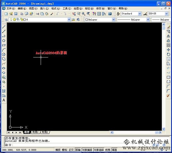Toggle the 捕捉 snap mode
This screenshot has height=153, width=172.
(x=58, y=150)
